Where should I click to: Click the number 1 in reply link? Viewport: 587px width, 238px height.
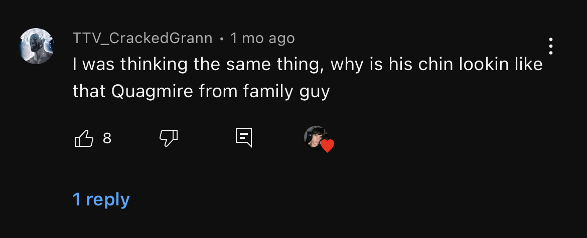click(76, 199)
